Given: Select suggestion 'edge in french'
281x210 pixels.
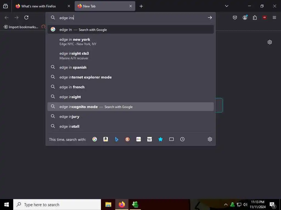Looking at the screenshot, I should [x=130, y=87].
